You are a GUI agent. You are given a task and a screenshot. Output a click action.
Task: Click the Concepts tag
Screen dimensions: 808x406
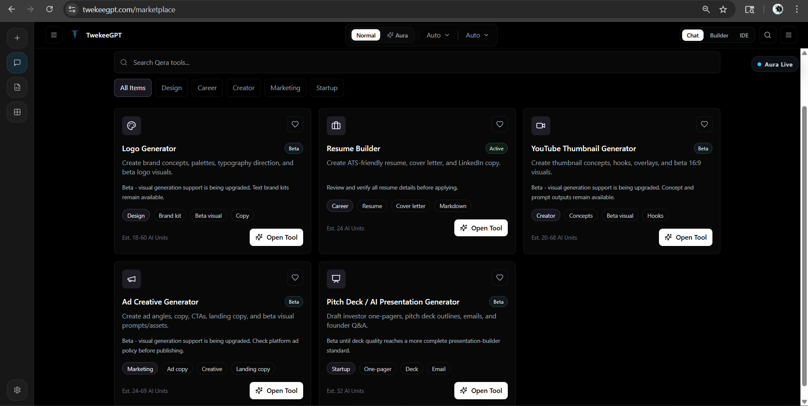[x=581, y=216]
